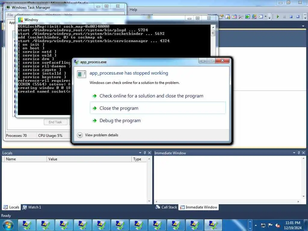Screen dimensions: 308x231
Task: Open the standard toolbar overflow options arrow
Action: [269, 17]
